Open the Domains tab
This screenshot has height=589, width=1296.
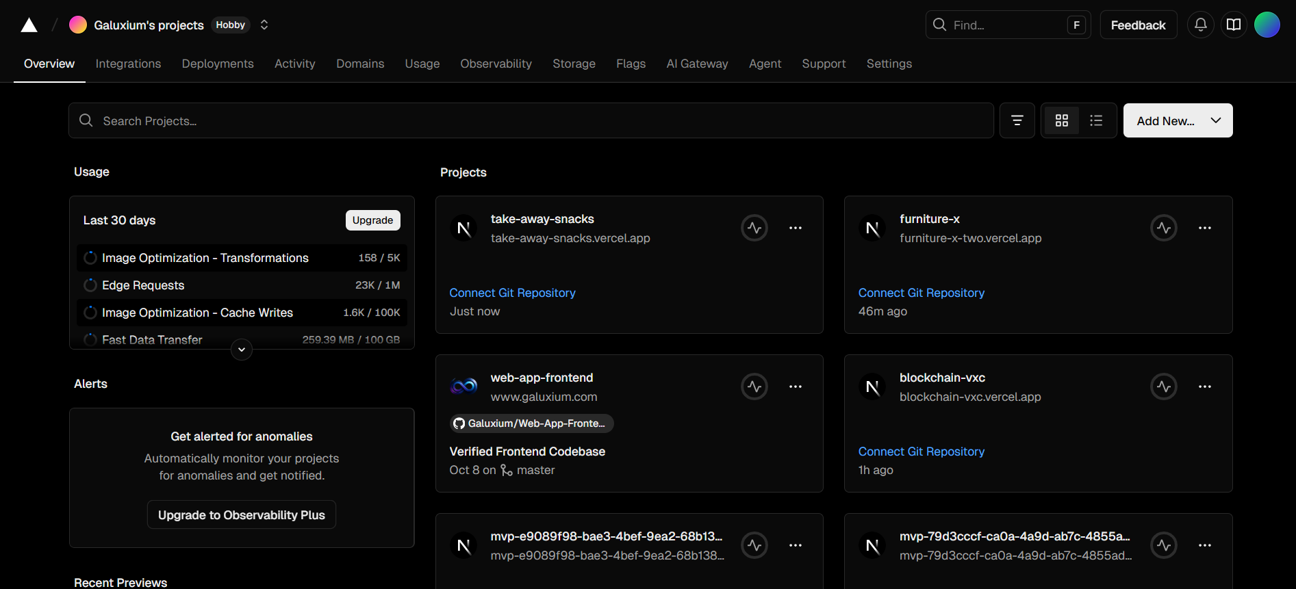coord(360,64)
